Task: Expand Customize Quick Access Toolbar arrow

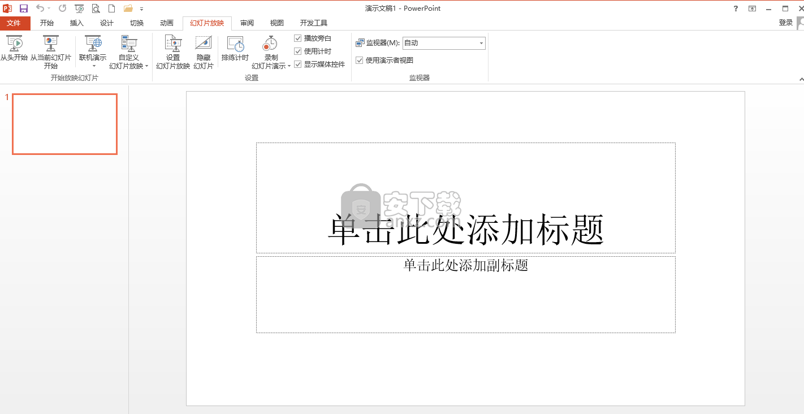Action: point(141,9)
